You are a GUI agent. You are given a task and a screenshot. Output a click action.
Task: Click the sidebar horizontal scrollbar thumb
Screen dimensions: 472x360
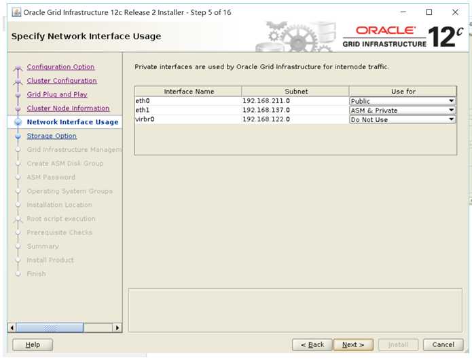[50, 327]
